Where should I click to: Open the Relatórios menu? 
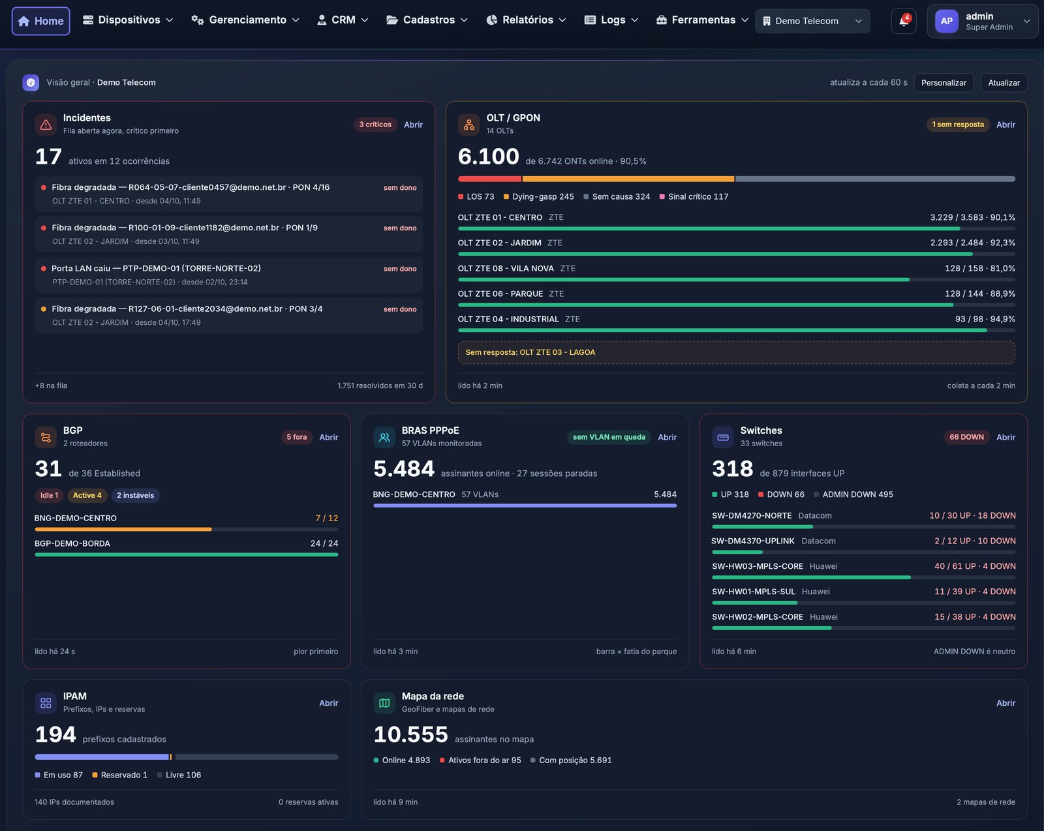point(526,20)
